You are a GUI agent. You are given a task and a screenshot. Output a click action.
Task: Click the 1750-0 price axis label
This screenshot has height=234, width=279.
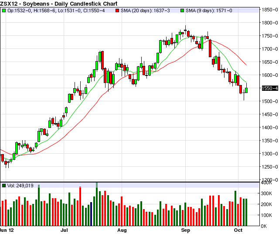tap(270, 36)
